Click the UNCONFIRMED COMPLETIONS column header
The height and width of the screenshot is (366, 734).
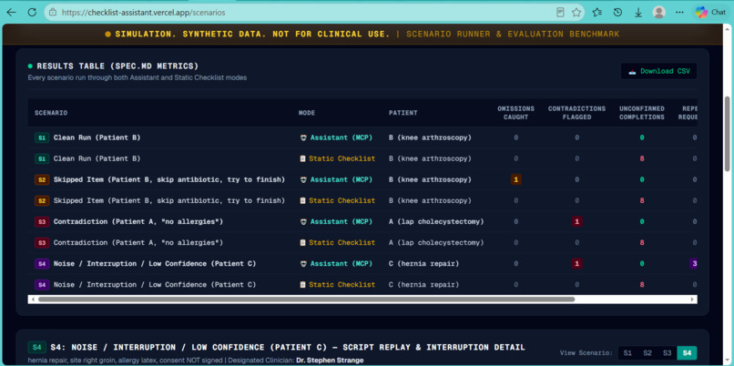[642, 113]
